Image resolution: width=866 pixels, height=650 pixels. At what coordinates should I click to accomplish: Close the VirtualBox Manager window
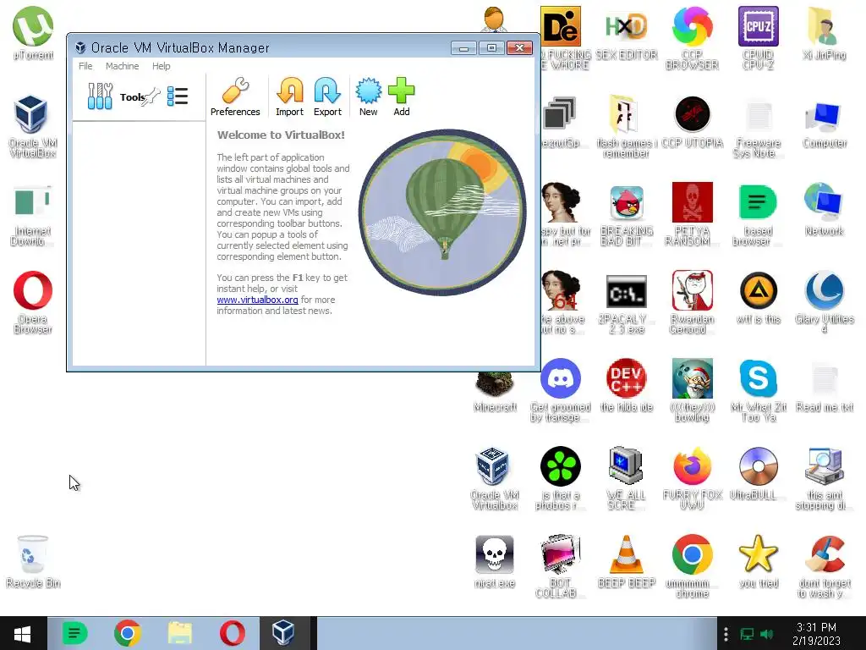click(520, 48)
